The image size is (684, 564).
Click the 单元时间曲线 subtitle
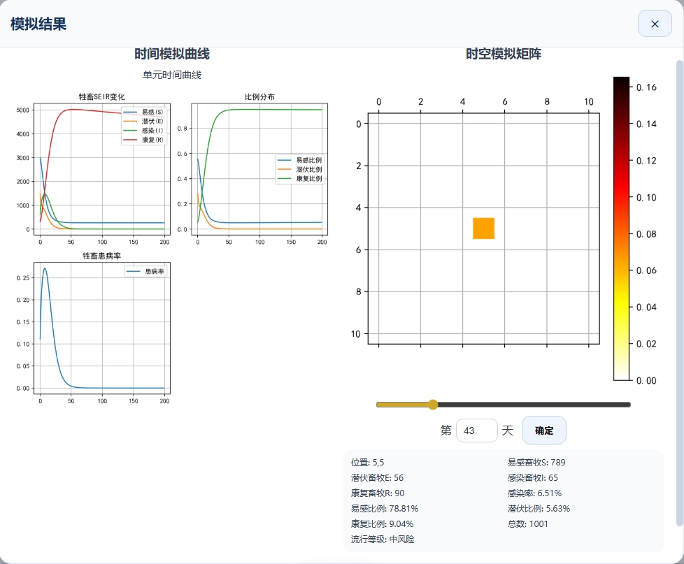pos(172,75)
